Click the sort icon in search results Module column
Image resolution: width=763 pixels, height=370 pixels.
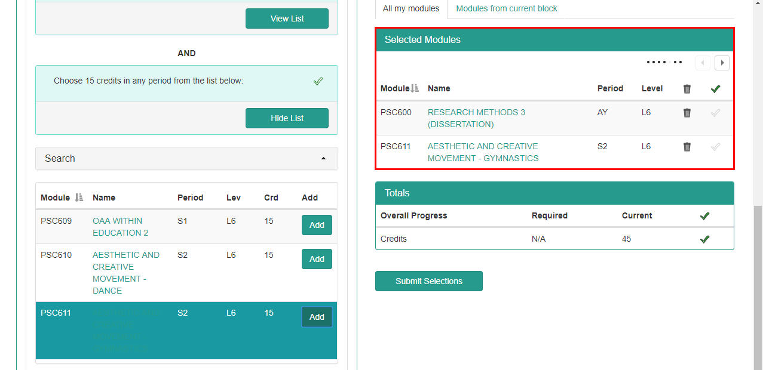click(78, 197)
